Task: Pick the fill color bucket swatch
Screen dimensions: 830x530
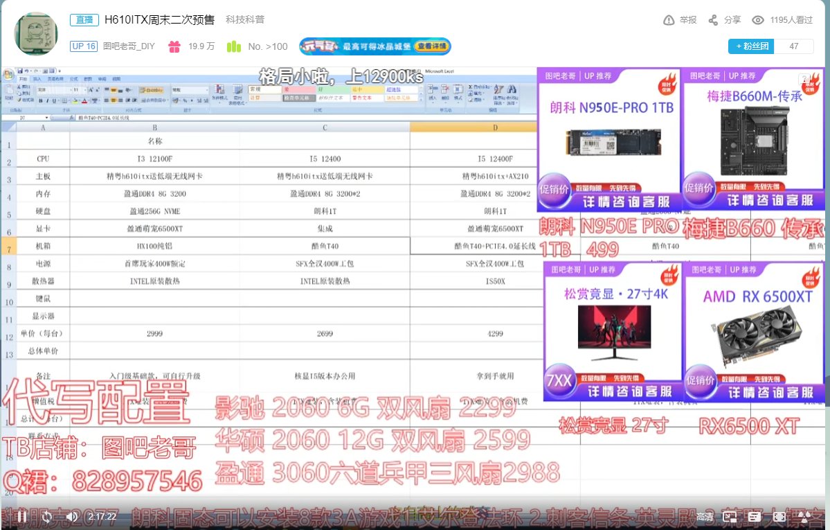Action: pos(75,100)
